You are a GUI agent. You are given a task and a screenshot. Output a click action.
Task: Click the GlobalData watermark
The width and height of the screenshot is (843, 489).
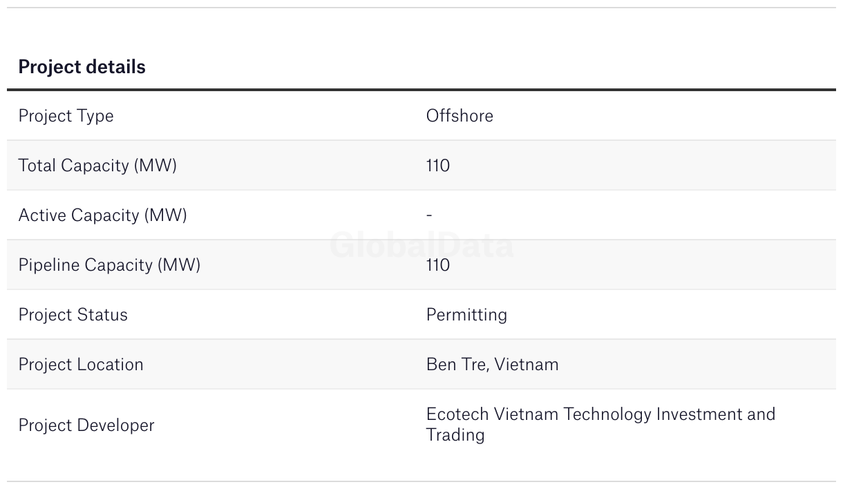pyautogui.click(x=421, y=245)
